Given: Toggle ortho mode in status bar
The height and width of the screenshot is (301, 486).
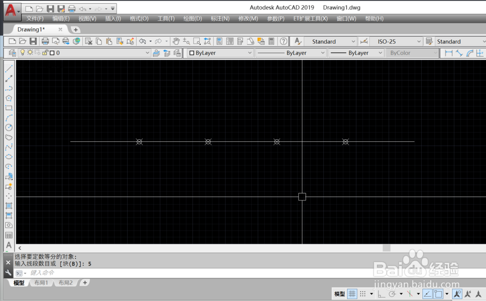Looking at the screenshot, I should pos(381,294).
